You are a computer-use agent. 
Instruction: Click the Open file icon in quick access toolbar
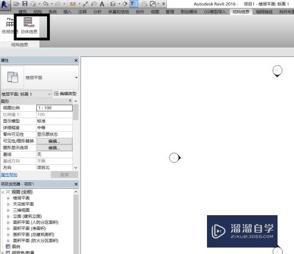16,4
